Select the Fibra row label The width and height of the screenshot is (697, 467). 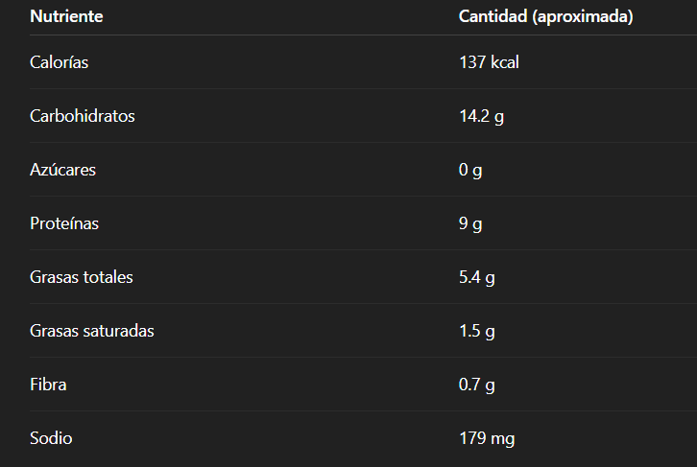coord(48,385)
